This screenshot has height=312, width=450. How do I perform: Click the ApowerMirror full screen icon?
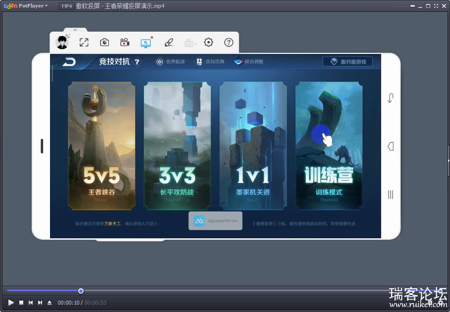pyautogui.click(x=84, y=43)
